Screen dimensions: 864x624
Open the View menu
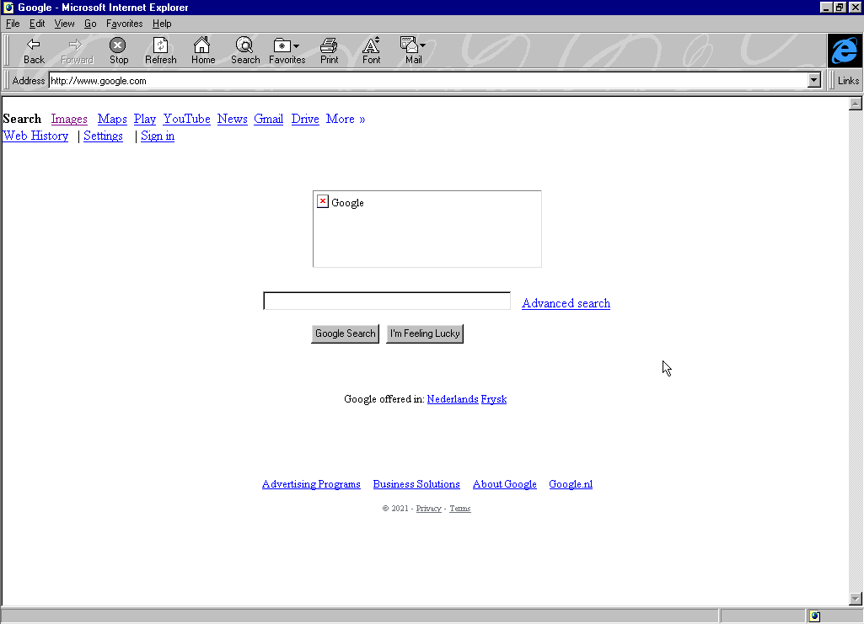coord(64,24)
